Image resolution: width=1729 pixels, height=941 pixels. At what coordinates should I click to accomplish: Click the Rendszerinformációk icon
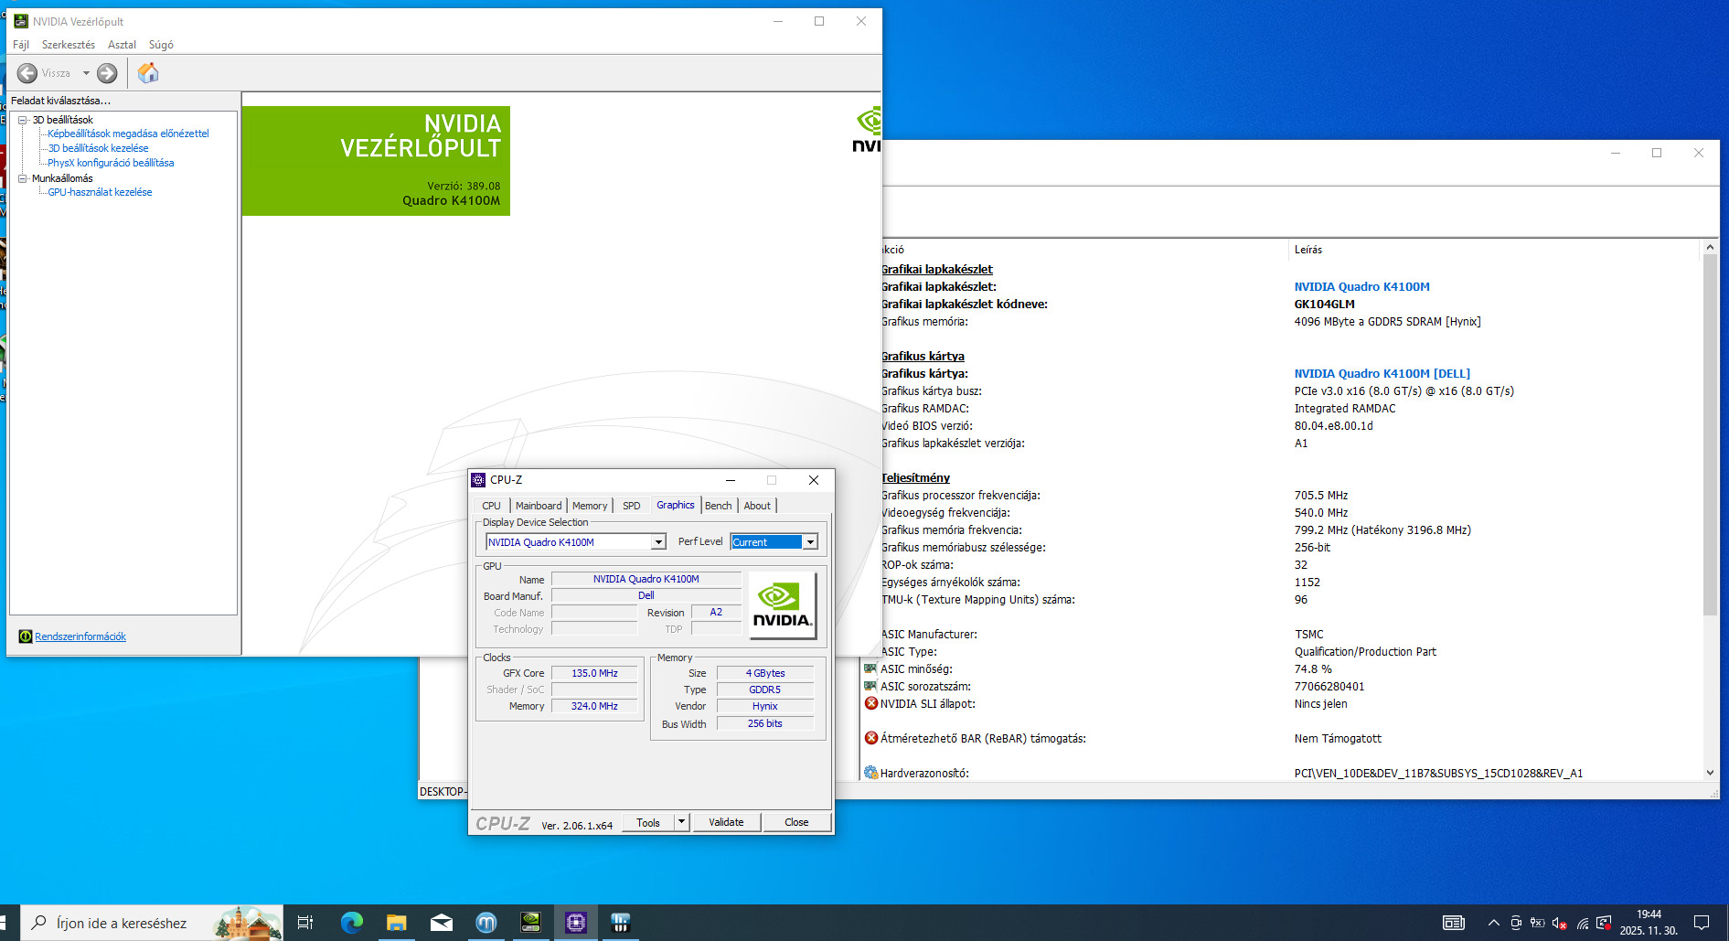[26, 636]
